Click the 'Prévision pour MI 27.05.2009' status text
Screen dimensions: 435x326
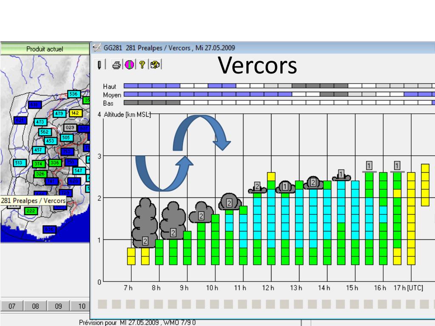[x=119, y=323]
